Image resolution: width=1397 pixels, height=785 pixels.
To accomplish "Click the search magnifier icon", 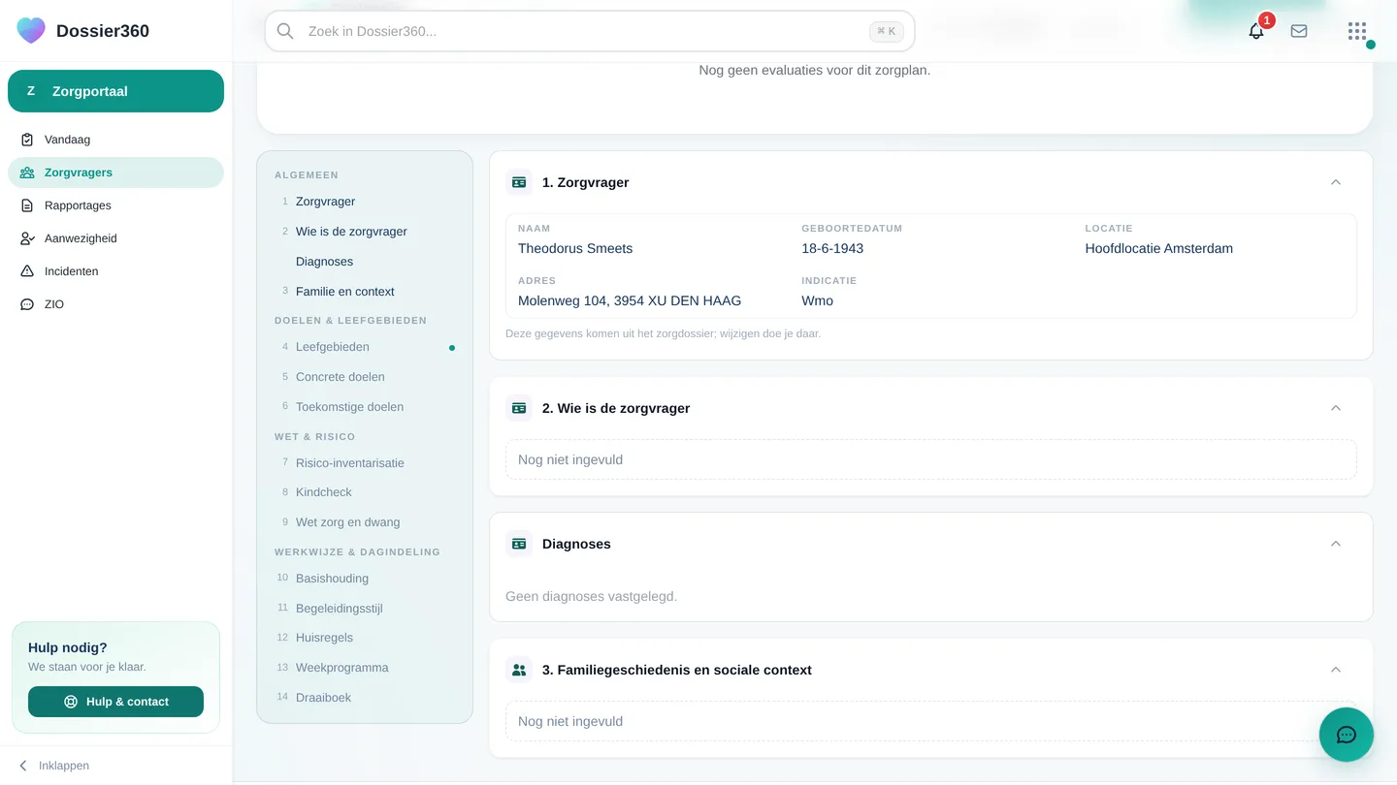I will 285,31.
